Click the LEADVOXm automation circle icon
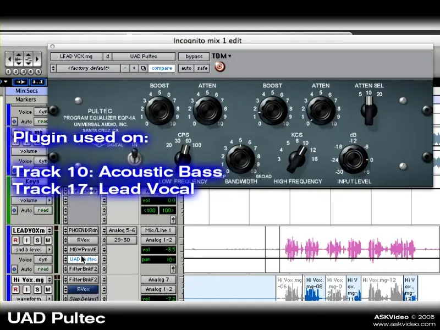The image size is (440, 330). [x=14, y=269]
